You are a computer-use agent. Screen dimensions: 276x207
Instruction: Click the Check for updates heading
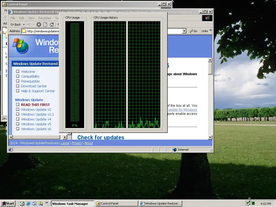101,137
